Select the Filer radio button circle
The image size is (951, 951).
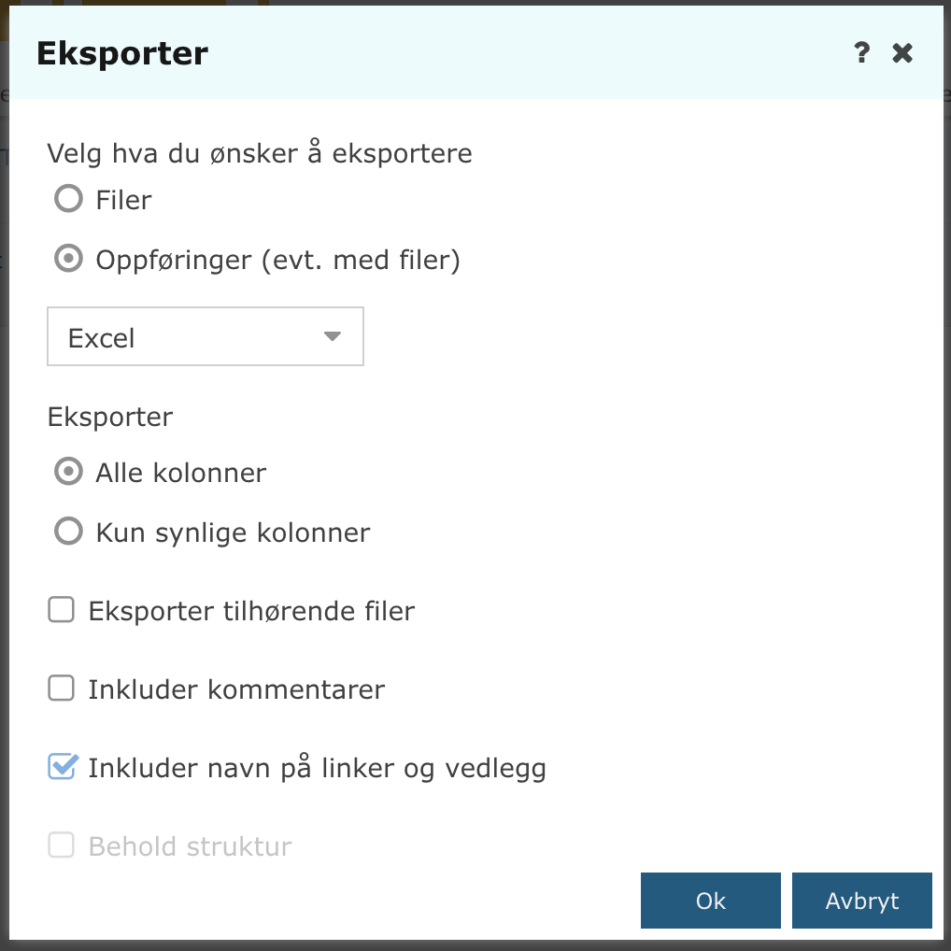pos(68,198)
